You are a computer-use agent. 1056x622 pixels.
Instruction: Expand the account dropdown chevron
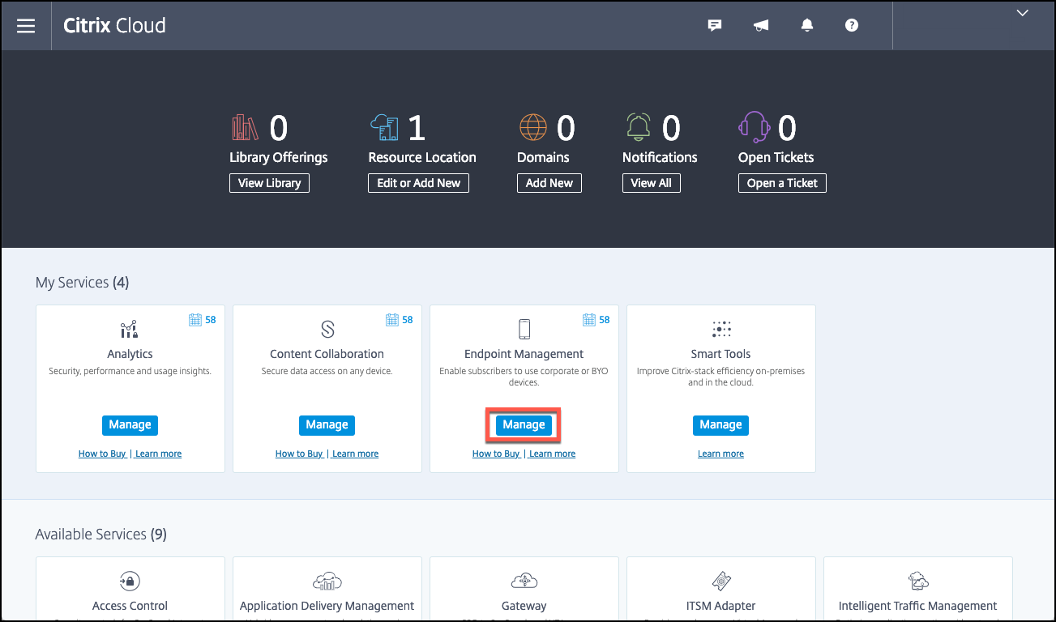1023,13
